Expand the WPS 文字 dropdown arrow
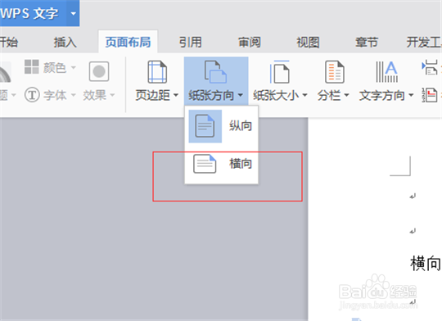This screenshot has width=442, height=321. tap(74, 13)
